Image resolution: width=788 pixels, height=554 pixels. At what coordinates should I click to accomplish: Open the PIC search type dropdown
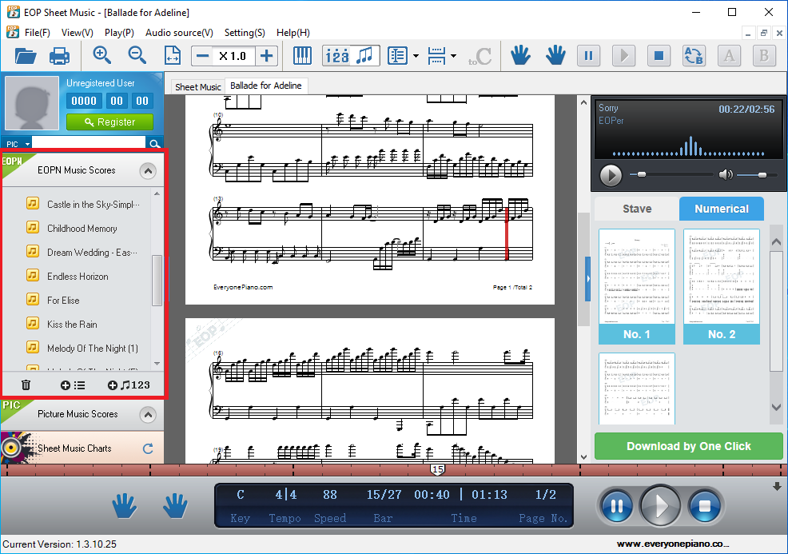[18, 144]
